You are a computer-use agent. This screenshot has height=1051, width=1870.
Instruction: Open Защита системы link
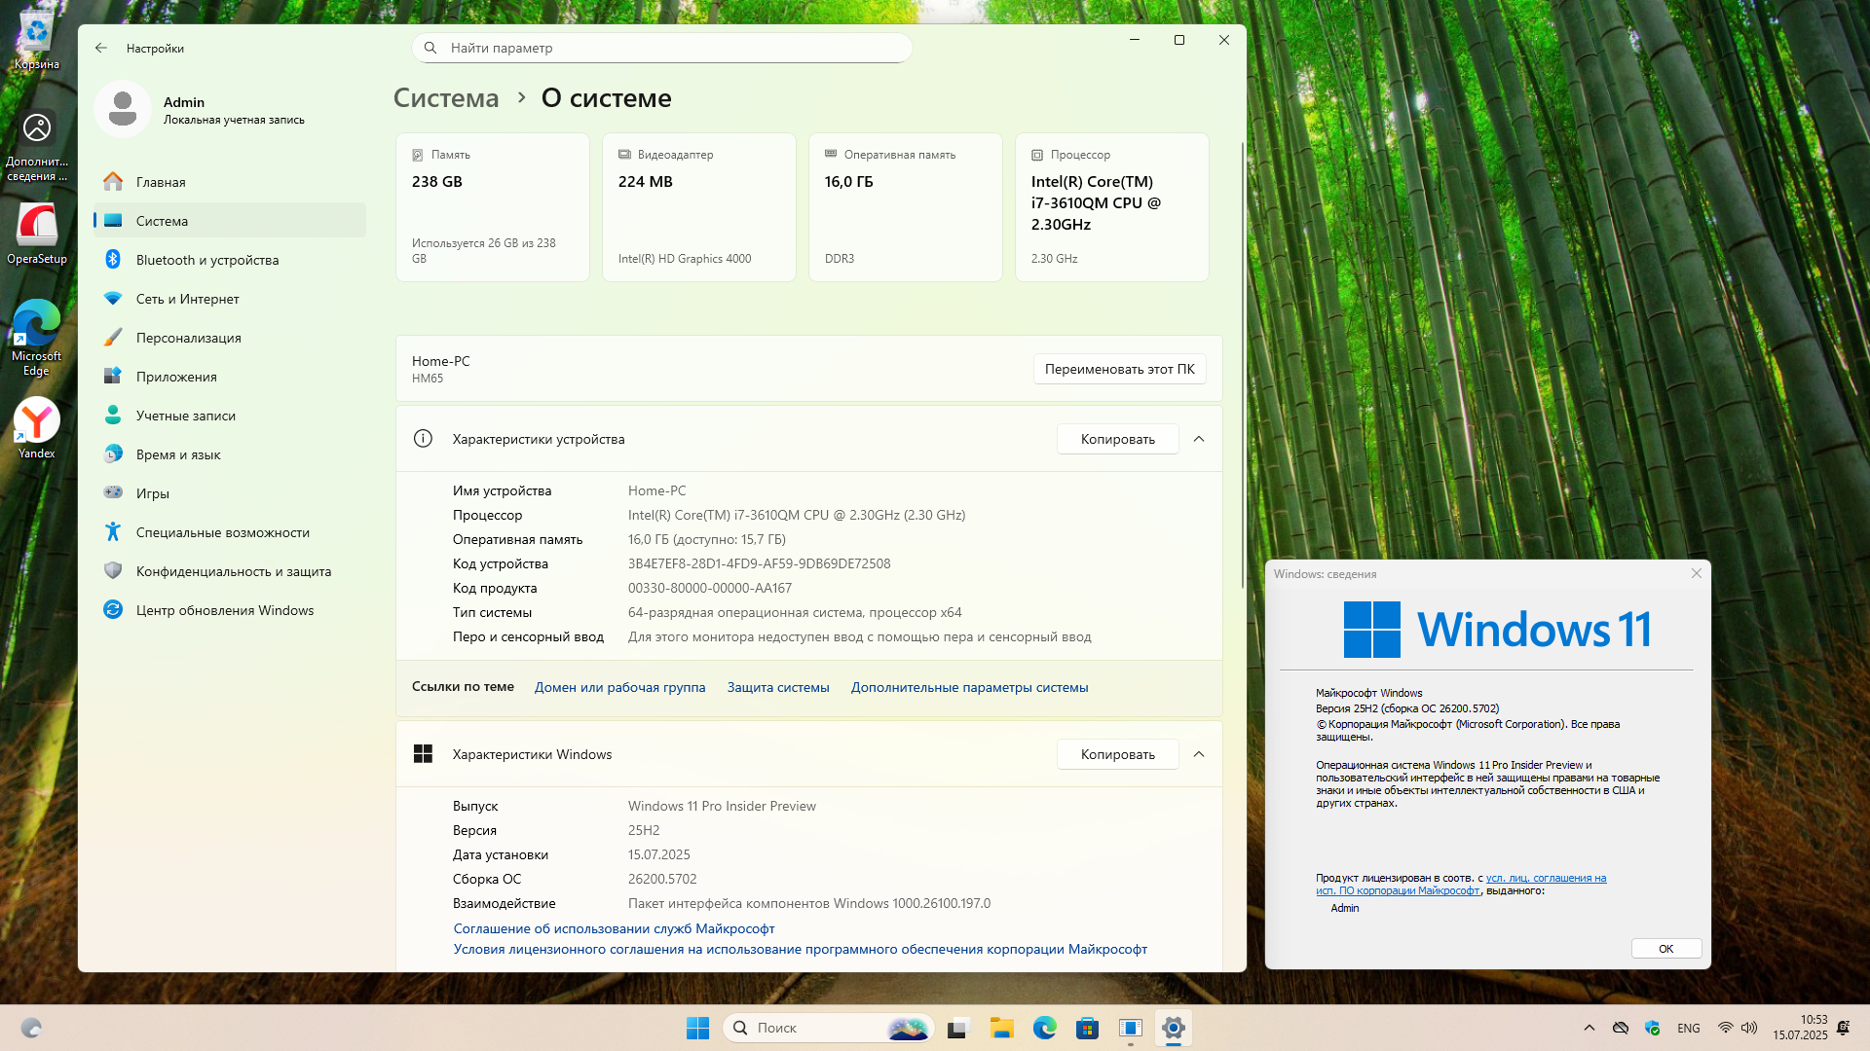click(777, 687)
